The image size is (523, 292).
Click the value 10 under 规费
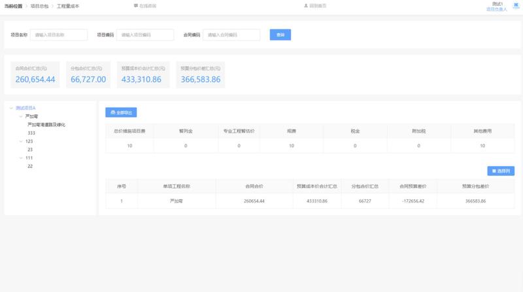(292, 146)
